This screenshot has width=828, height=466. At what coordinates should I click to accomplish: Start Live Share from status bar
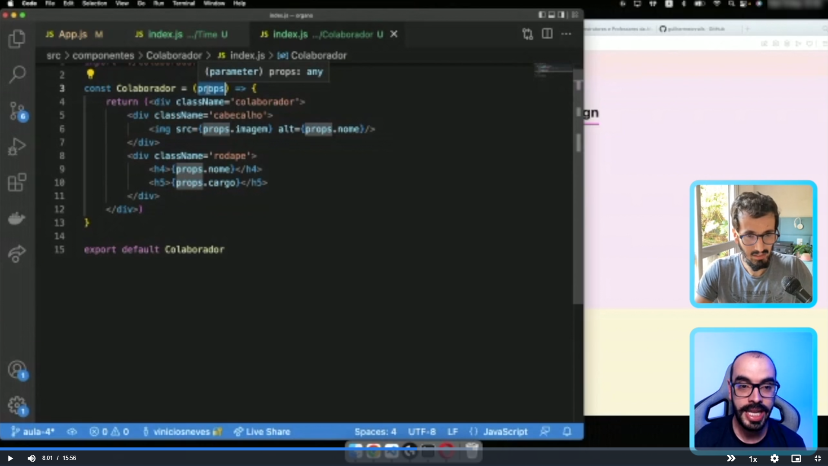[x=262, y=431]
